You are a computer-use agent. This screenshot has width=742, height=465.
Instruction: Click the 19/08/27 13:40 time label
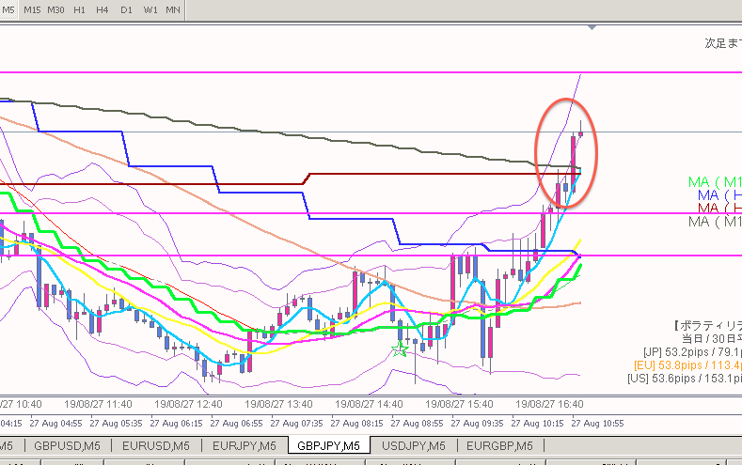click(x=278, y=404)
